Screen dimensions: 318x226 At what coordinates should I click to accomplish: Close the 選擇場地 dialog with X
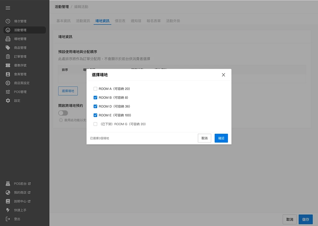(224, 75)
